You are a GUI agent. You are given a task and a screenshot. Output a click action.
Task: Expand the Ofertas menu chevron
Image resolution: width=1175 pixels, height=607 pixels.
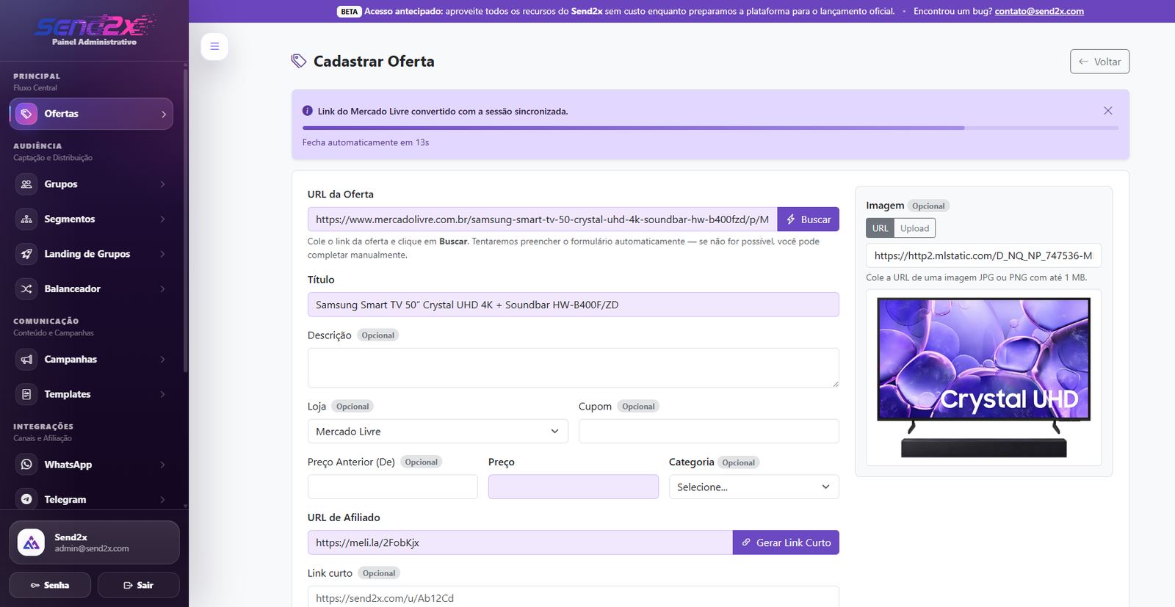coord(163,114)
